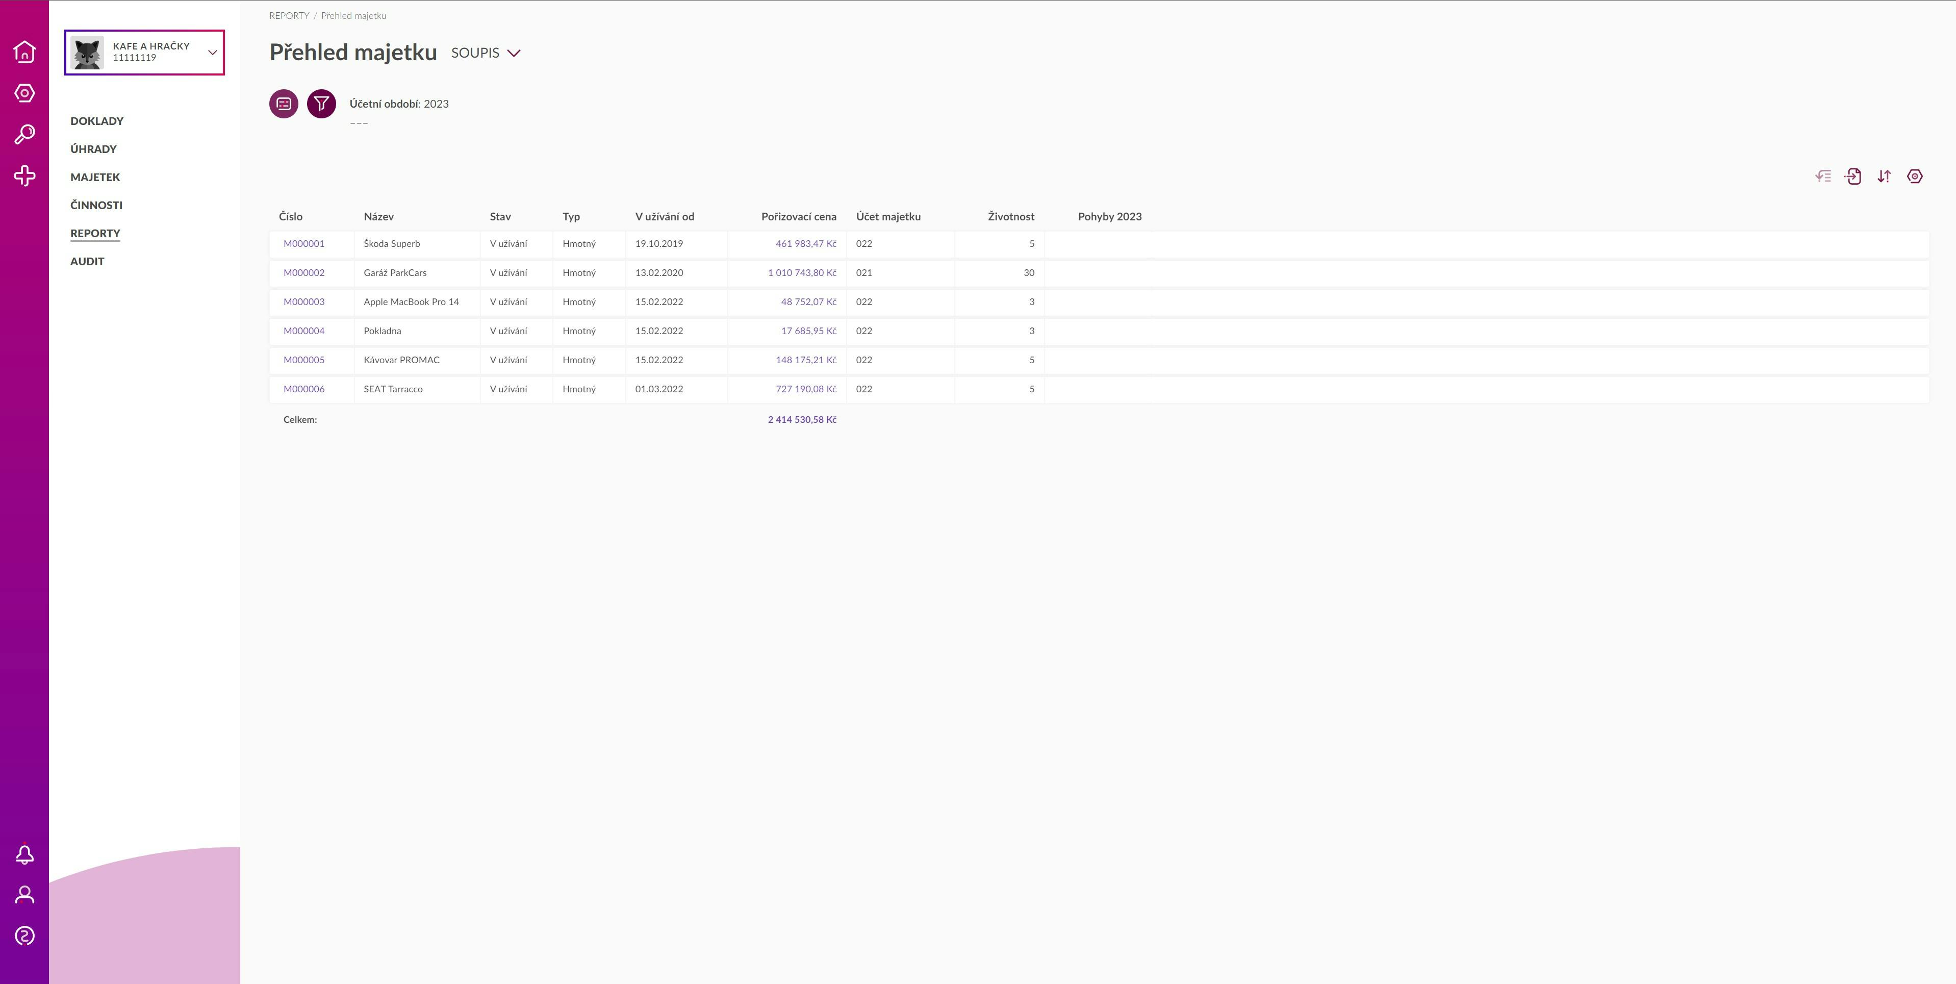Open asset M000005 link

[x=303, y=360]
